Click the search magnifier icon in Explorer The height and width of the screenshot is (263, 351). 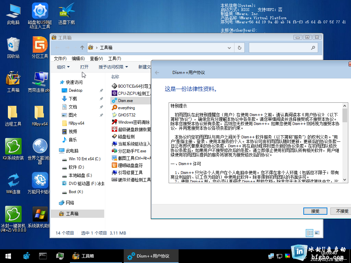coord(313,48)
